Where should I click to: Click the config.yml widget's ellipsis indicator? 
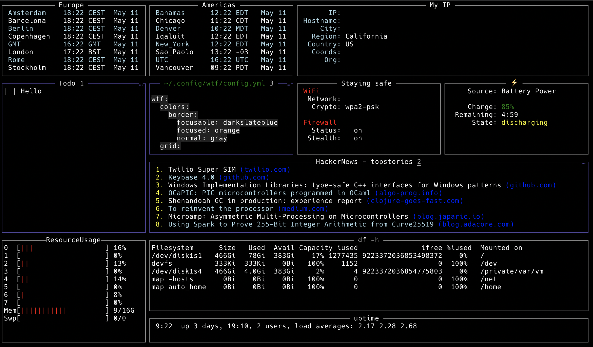[288, 85]
